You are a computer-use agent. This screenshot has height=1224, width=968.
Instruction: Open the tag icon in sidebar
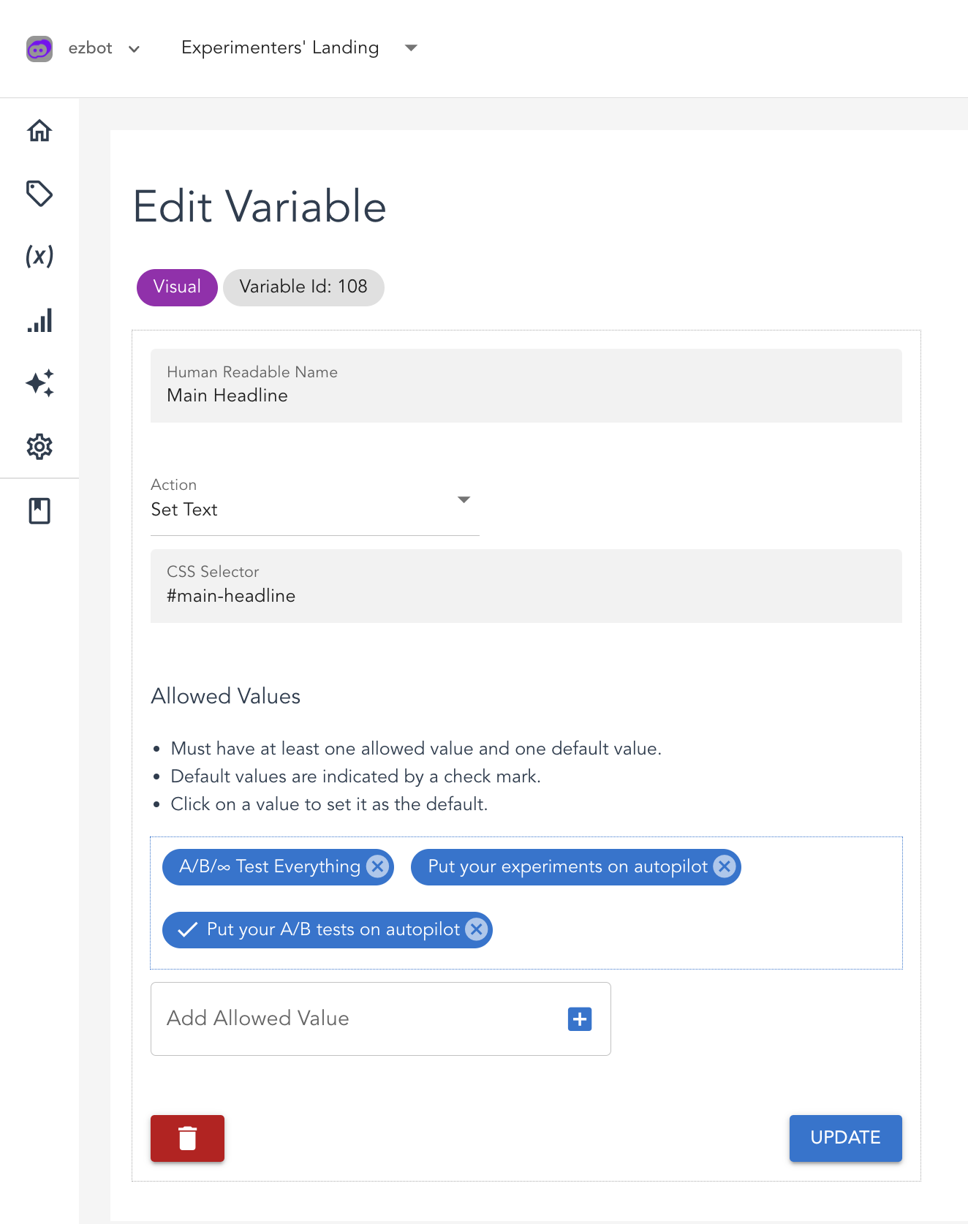pyautogui.click(x=39, y=194)
